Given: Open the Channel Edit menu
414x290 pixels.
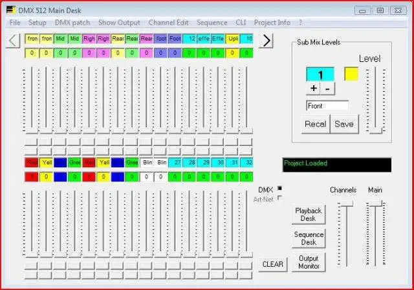Looking at the screenshot, I should click(x=168, y=23).
